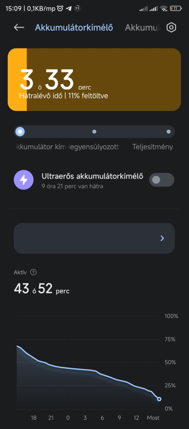Tap the Teljesítmény label
The image size is (189, 429).
(x=153, y=147)
